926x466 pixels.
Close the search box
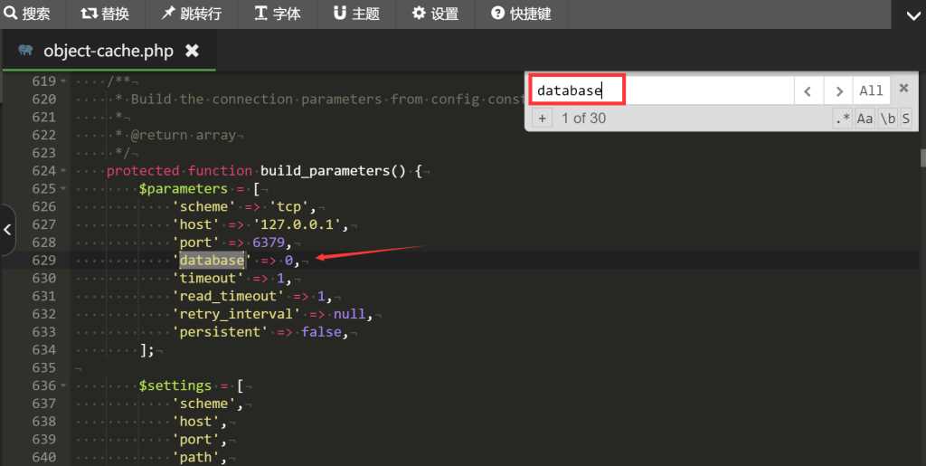(x=902, y=89)
